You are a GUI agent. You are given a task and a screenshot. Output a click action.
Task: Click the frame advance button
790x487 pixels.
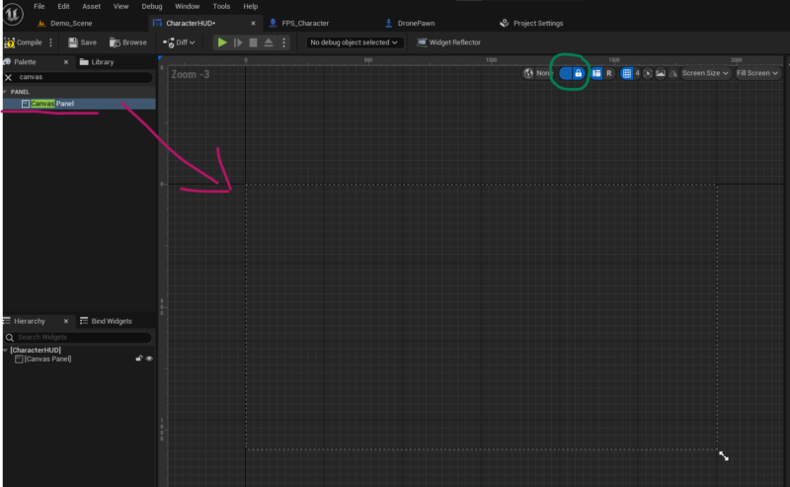(x=238, y=42)
